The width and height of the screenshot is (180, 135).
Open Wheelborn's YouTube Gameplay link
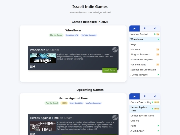[89, 35]
